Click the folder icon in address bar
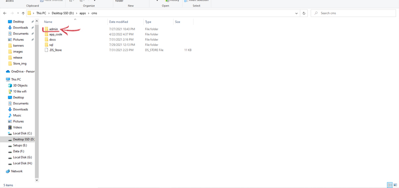This screenshot has width=399, height=188. [29, 13]
